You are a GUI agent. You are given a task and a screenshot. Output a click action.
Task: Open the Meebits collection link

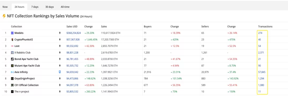[19, 33]
